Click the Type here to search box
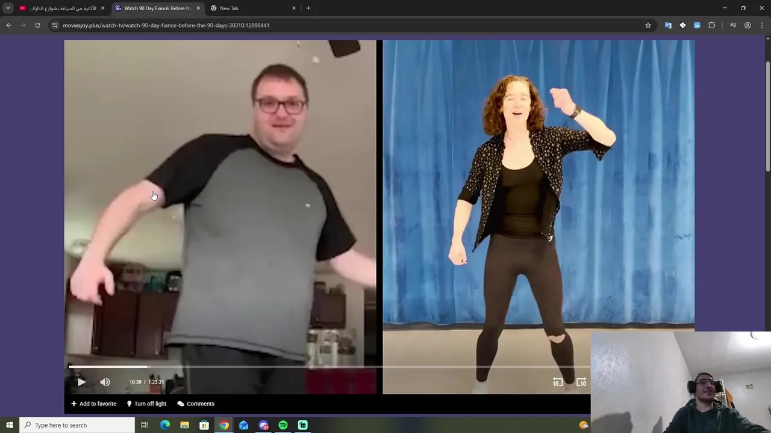 pyautogui.click(x=77, y=425)
